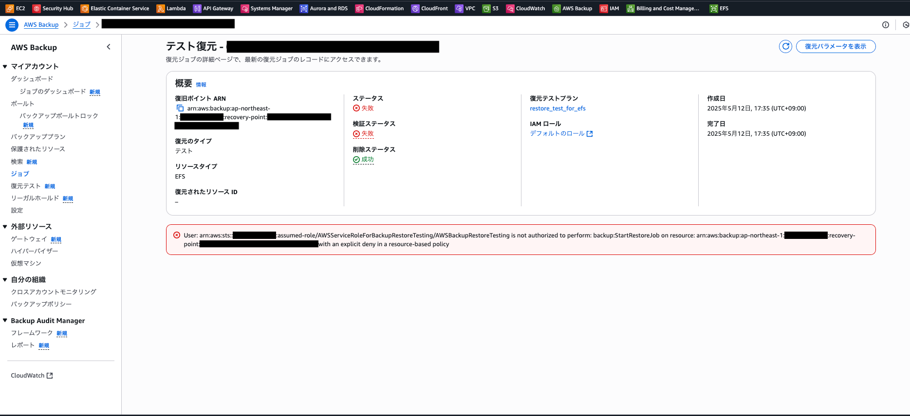Collapse the 自分の組織 section
The height and width of the screenshot is (416, 910).
tap(5, 280)
